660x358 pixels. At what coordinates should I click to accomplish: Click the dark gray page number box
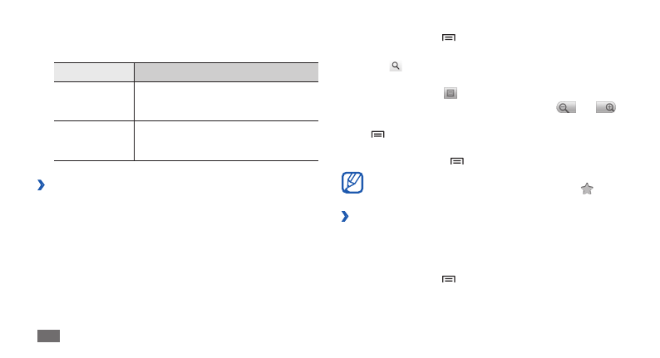click(x=49, y=336)
